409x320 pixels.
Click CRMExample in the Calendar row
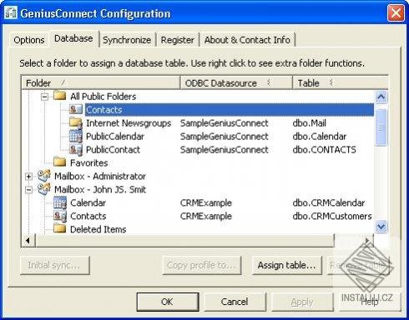click(206, 202)
